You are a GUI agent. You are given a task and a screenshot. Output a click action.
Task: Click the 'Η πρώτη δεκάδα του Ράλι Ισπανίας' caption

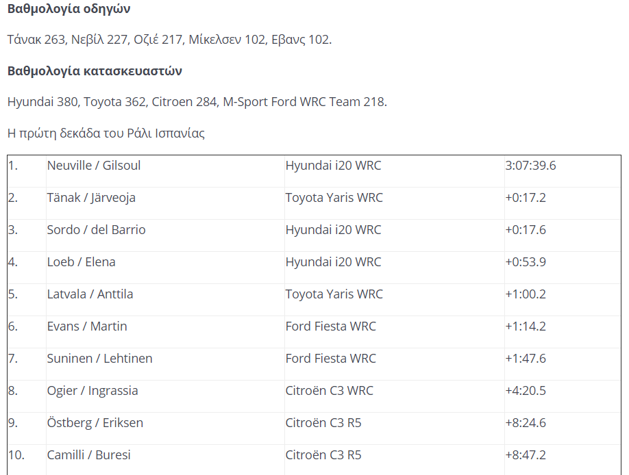click(x=106, y=133)
